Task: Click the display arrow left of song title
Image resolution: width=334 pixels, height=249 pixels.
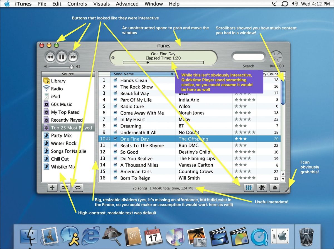Action: [113, 58]
